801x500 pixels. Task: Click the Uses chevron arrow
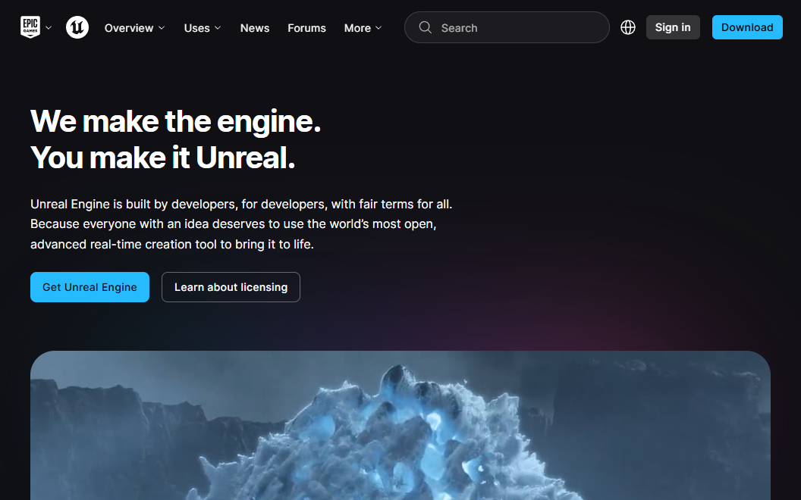[x=218, y=27]
